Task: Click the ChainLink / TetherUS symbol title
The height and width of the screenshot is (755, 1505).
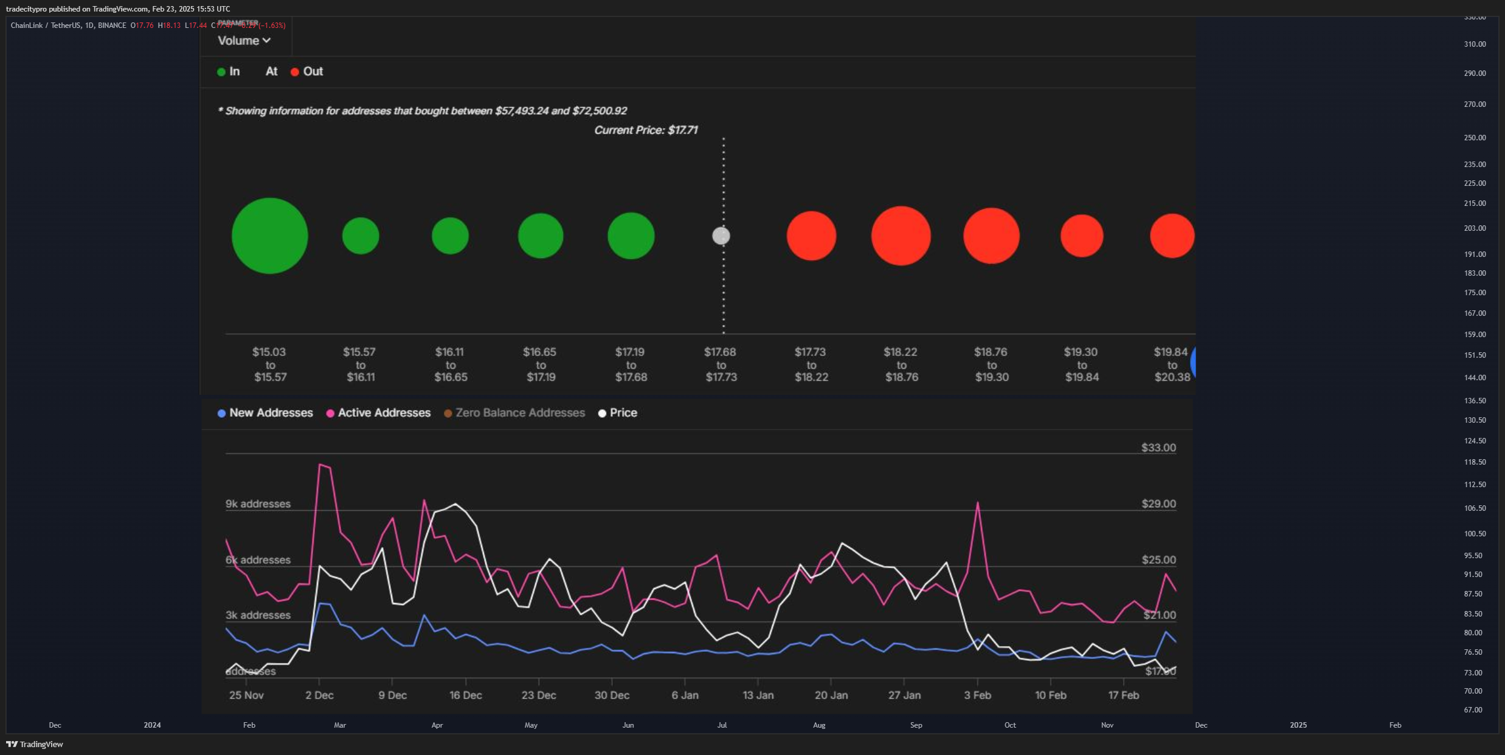Action: (69, 26)
